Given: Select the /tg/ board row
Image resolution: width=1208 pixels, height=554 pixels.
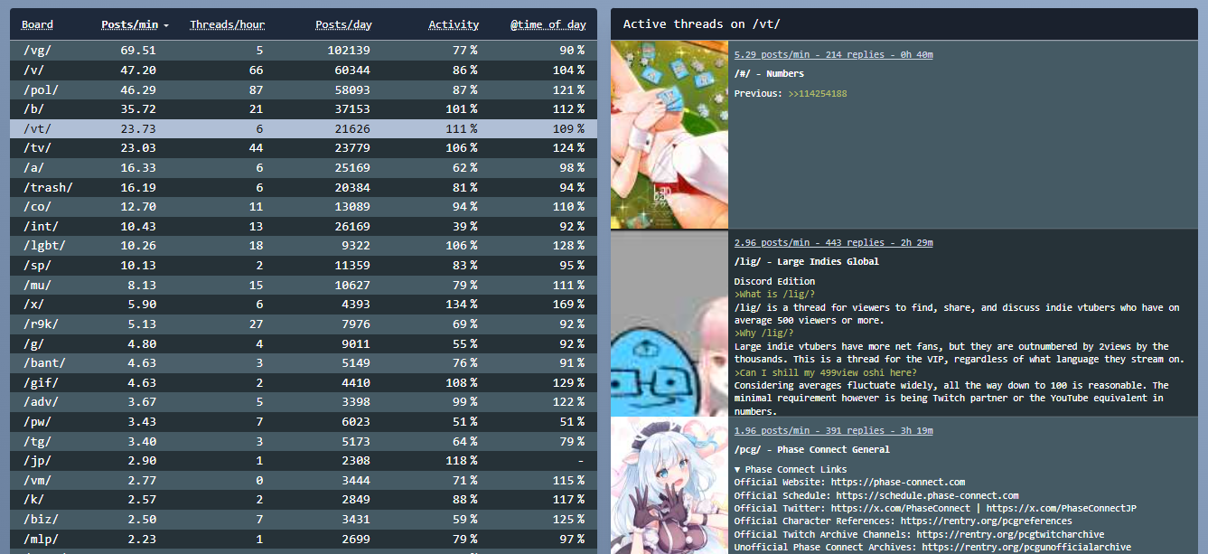Looking at the screenshot, I should 304,442.
